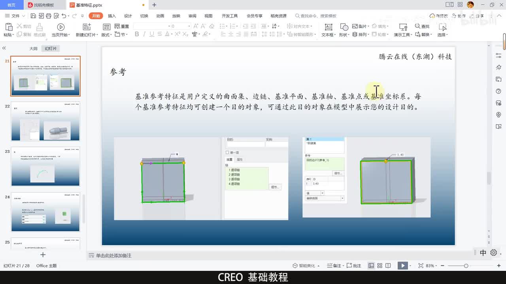This screenshot has height=284, width=506.
Task: Go to 首页 home tab
Action: 11,5
